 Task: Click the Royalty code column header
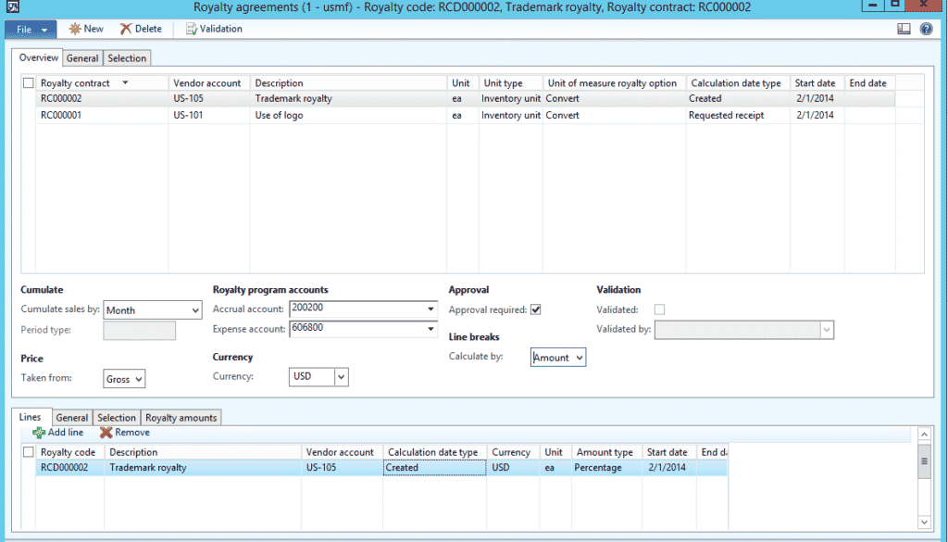[x=69, y=452]
